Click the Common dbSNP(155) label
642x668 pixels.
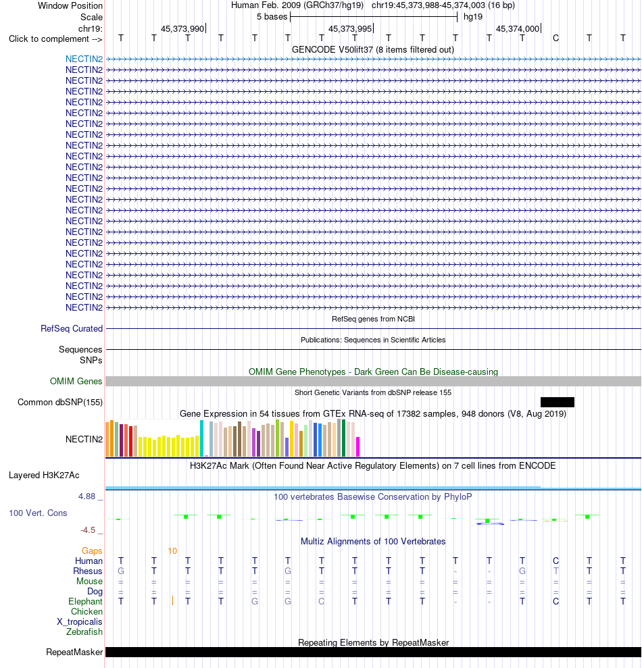(x=60, y=402)
